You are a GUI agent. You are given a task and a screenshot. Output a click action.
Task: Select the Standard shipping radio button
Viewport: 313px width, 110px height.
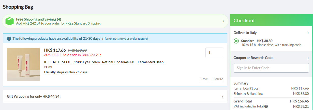click(x=236, y=41)
